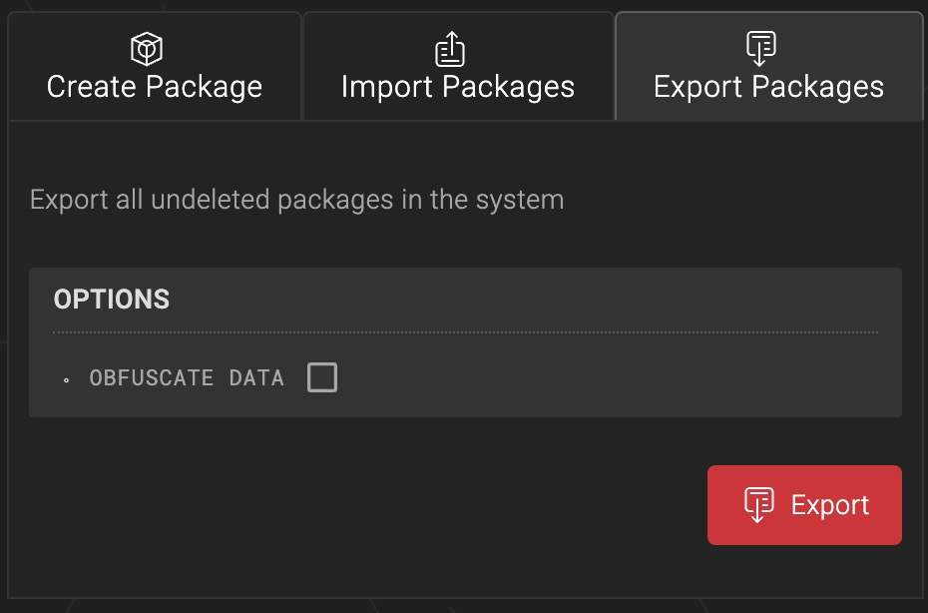Open the Import Packages tab

[x=458, y=68]
